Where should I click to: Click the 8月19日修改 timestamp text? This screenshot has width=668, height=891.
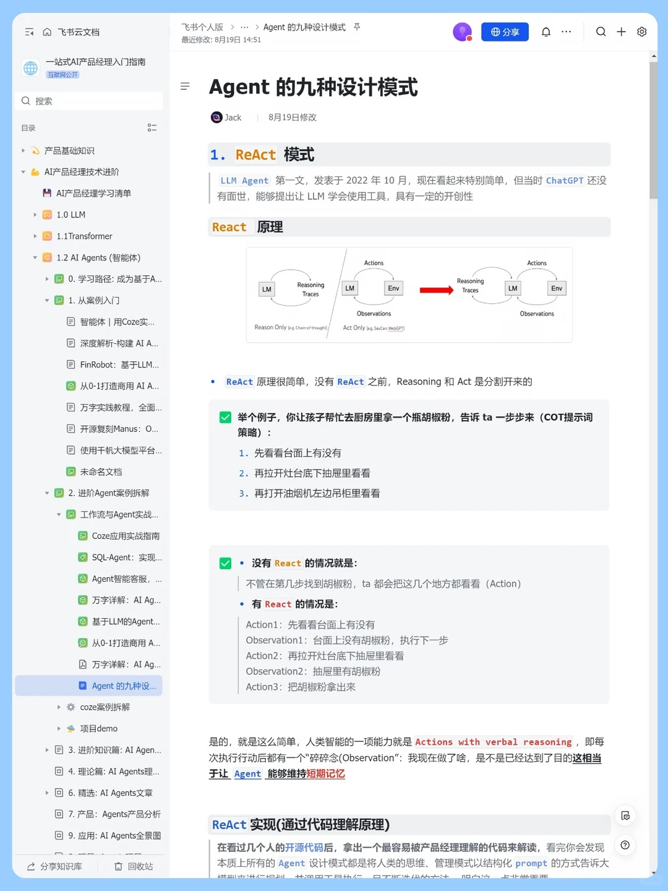click(x=292, y=118)
